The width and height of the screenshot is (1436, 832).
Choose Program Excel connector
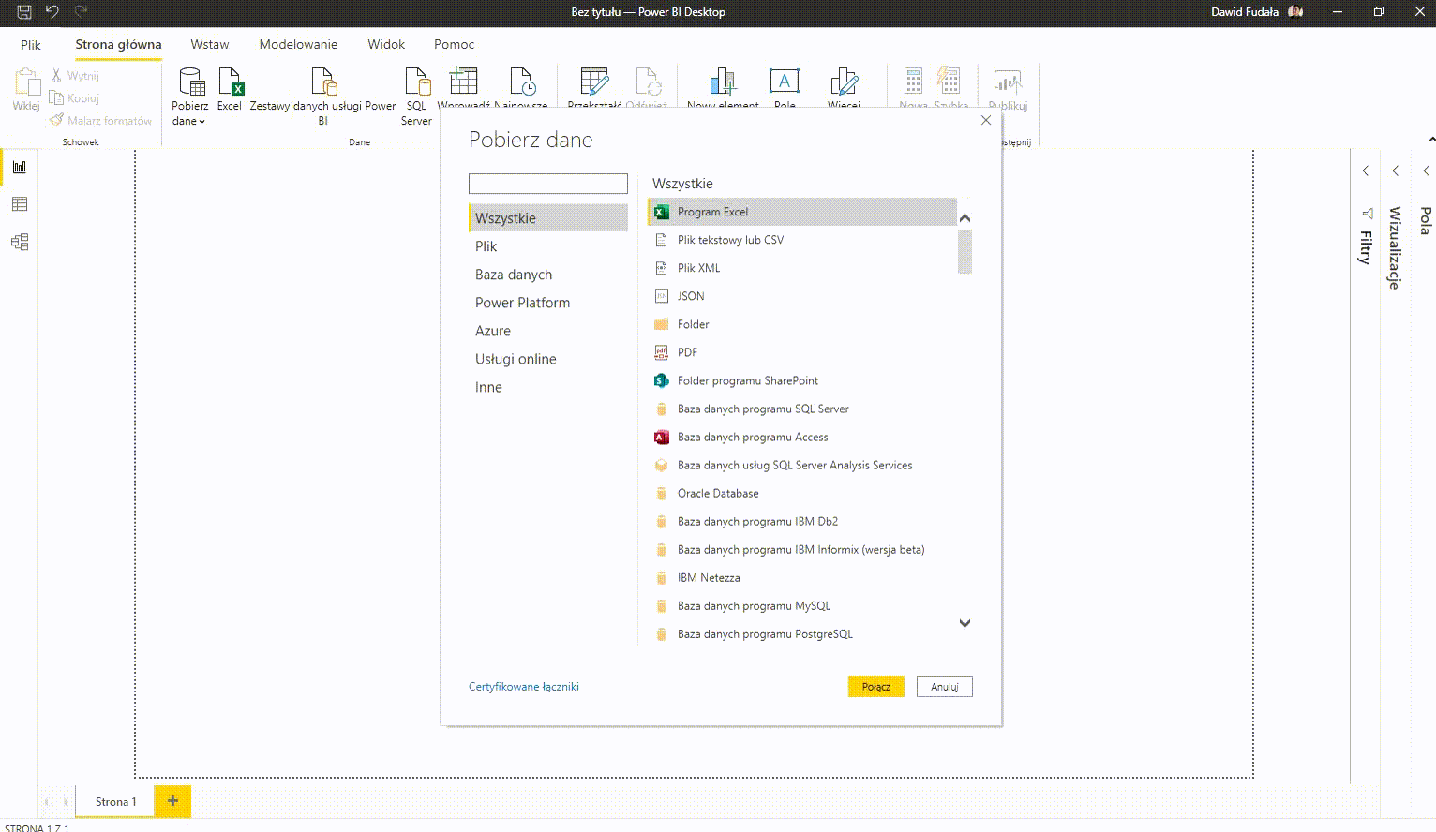click(x=802, y=212)
